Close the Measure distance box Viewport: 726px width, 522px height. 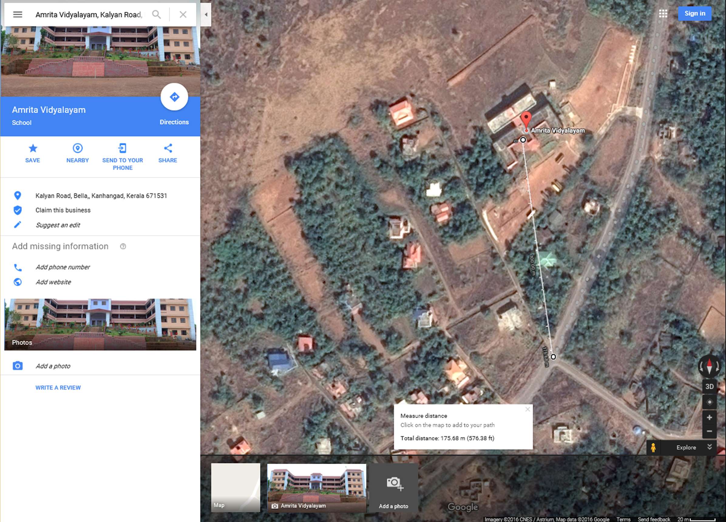(528, 409)
